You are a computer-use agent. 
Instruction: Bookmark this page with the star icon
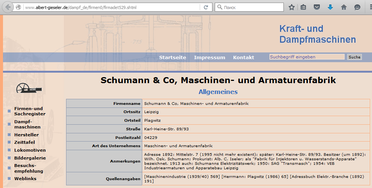click(x=292, y=7)
